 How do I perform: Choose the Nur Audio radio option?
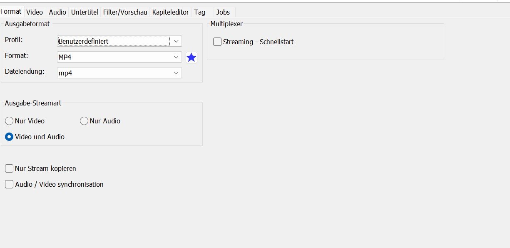(x=84, y=121)
